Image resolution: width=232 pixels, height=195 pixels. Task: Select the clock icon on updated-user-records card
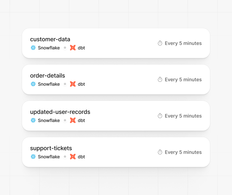coord(160,116)
